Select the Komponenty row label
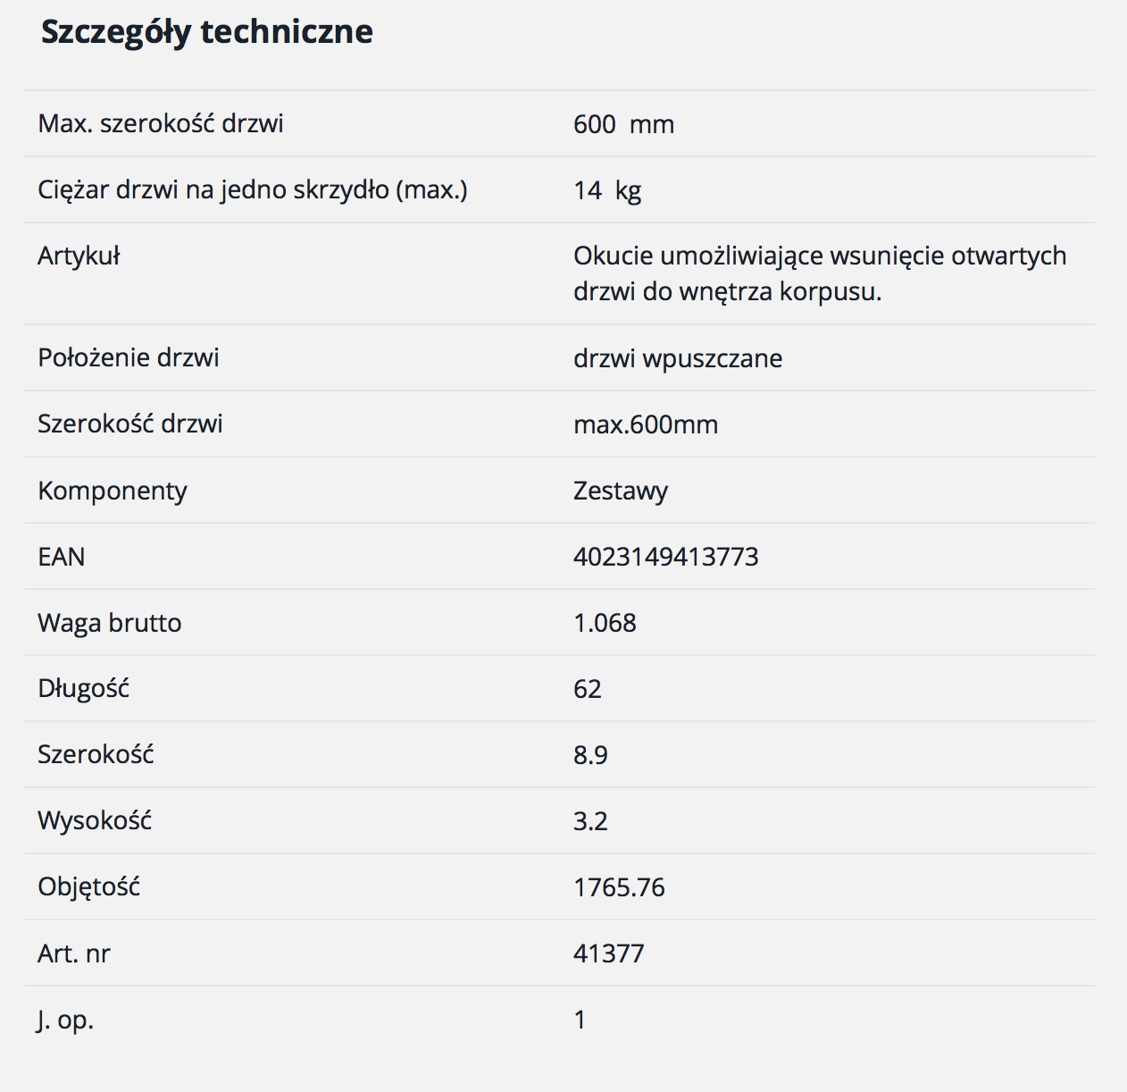 click(113, 491)
